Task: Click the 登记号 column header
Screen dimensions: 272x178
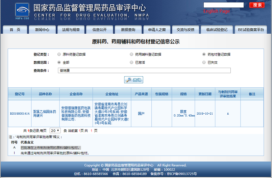Action: coord(20,94)
